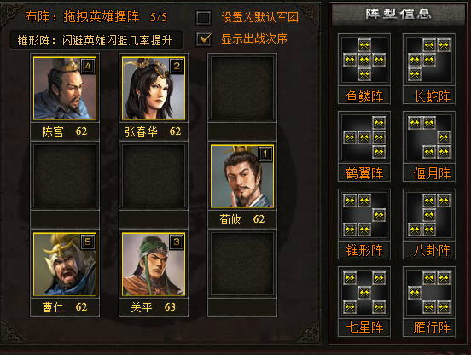Choose the 鹤翼阵 formation diagram
Viewport: 471px width, 355px height.
(364, 137)
